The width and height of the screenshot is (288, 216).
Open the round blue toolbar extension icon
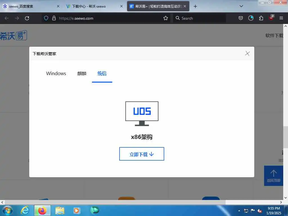[251, 18]
